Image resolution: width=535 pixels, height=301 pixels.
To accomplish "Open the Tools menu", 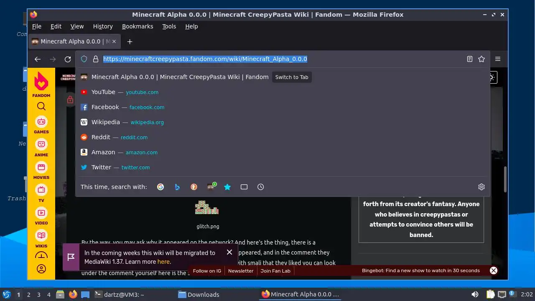I will (169, 26).
